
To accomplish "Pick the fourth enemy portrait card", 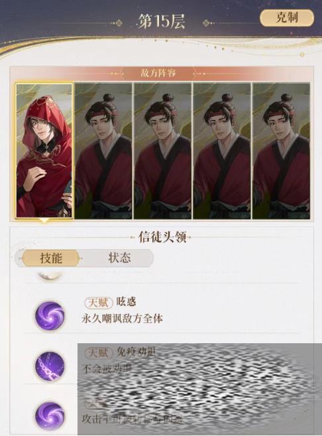I will pyautogui.click(x=222, y=150).
